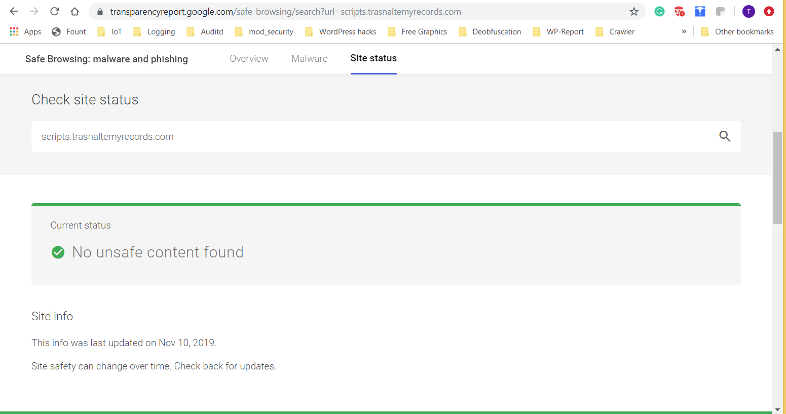Viewport: 786px width, 414px height.
Task: Open the WordPress hacks bookmark folder
Action: 341,31
